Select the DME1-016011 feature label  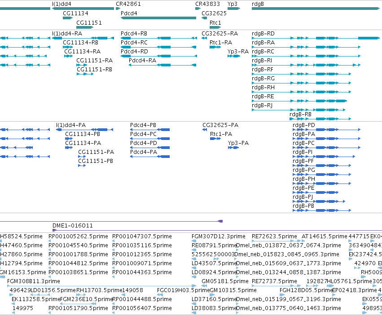coord(72,226)
